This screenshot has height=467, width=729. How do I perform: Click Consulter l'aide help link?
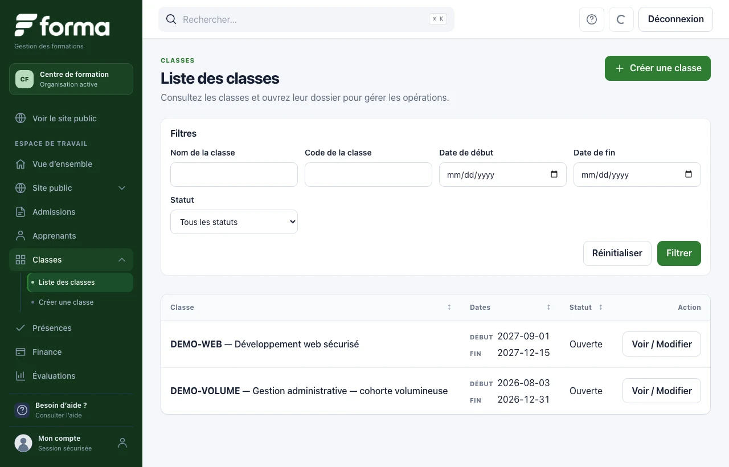[x=59, y=415]
